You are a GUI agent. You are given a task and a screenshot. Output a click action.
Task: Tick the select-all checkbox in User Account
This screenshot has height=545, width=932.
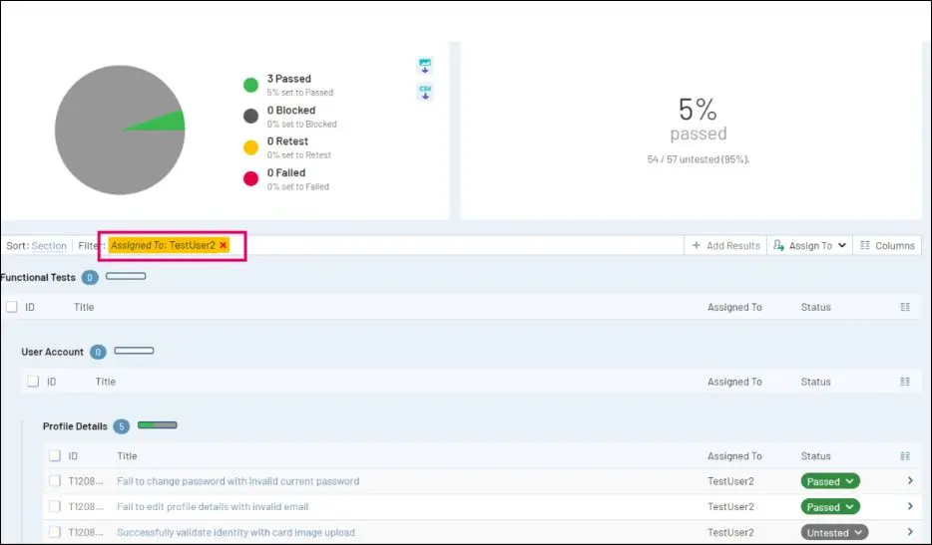33,382
